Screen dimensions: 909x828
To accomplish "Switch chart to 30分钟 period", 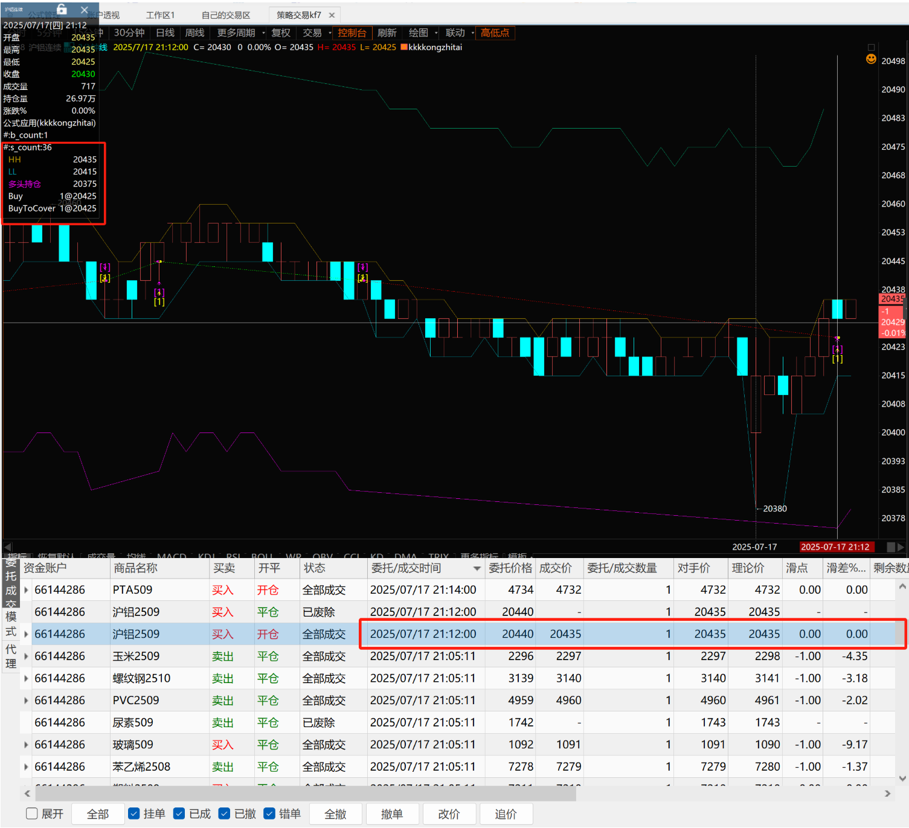I will pos(129,33).
